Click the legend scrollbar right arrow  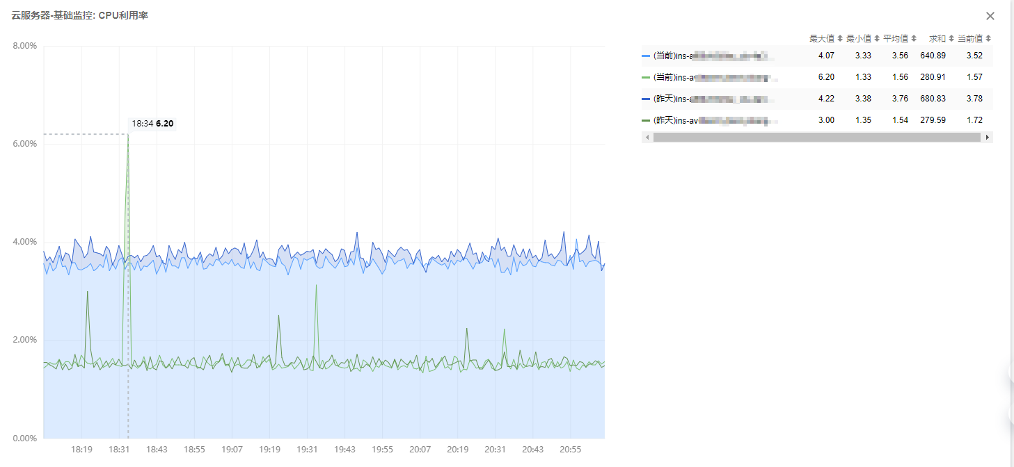[987, 138]
